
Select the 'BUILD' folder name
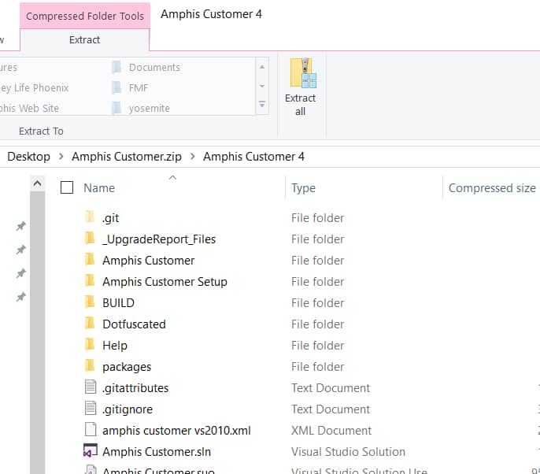[118, 303]
